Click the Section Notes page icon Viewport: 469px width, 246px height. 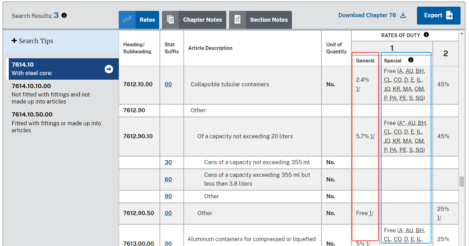237,20
